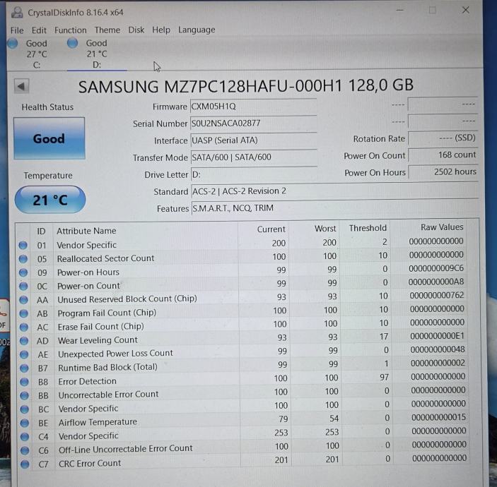The width and height of the screenshot is (497, 487).
Task: Click status dot for Reallocated Sector Count
Action: [23, 259]
